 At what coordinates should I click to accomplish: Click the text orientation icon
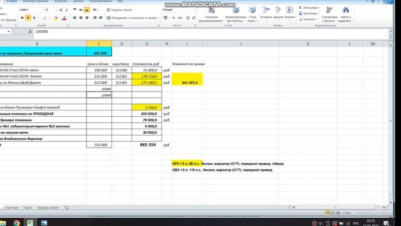click(x=95, y=10)
